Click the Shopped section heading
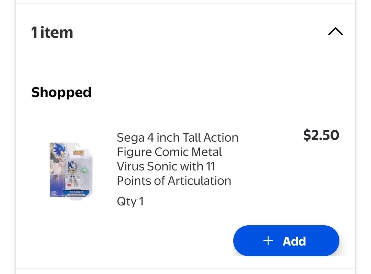This screenshot has width=371, height=274. tap(61, 92)
